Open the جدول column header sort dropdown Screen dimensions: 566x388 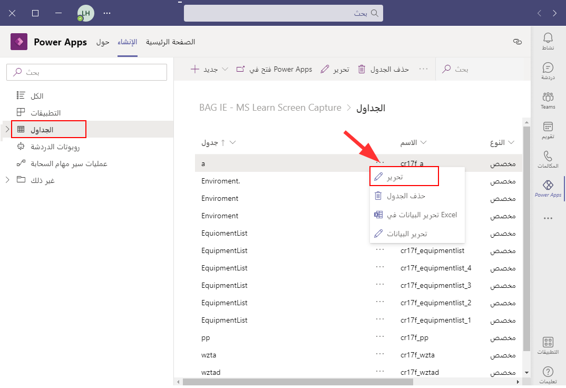(x=233, y=142)
